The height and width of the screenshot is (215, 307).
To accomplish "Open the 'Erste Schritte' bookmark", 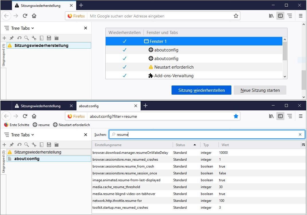I will click(17, 125).
